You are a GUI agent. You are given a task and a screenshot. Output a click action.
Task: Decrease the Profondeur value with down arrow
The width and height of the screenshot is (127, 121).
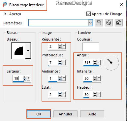[x=60, y=64]
